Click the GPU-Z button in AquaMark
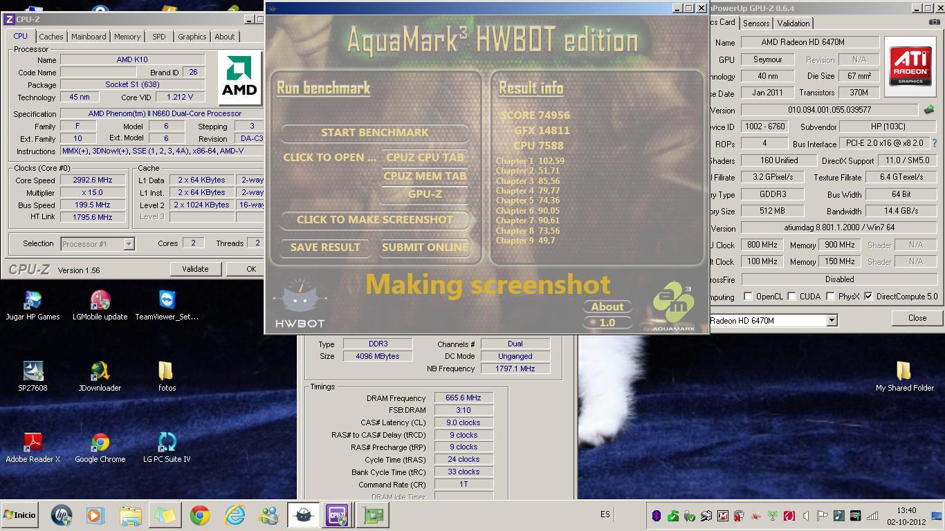Screen dimensions: 945x531 (425, 194)
